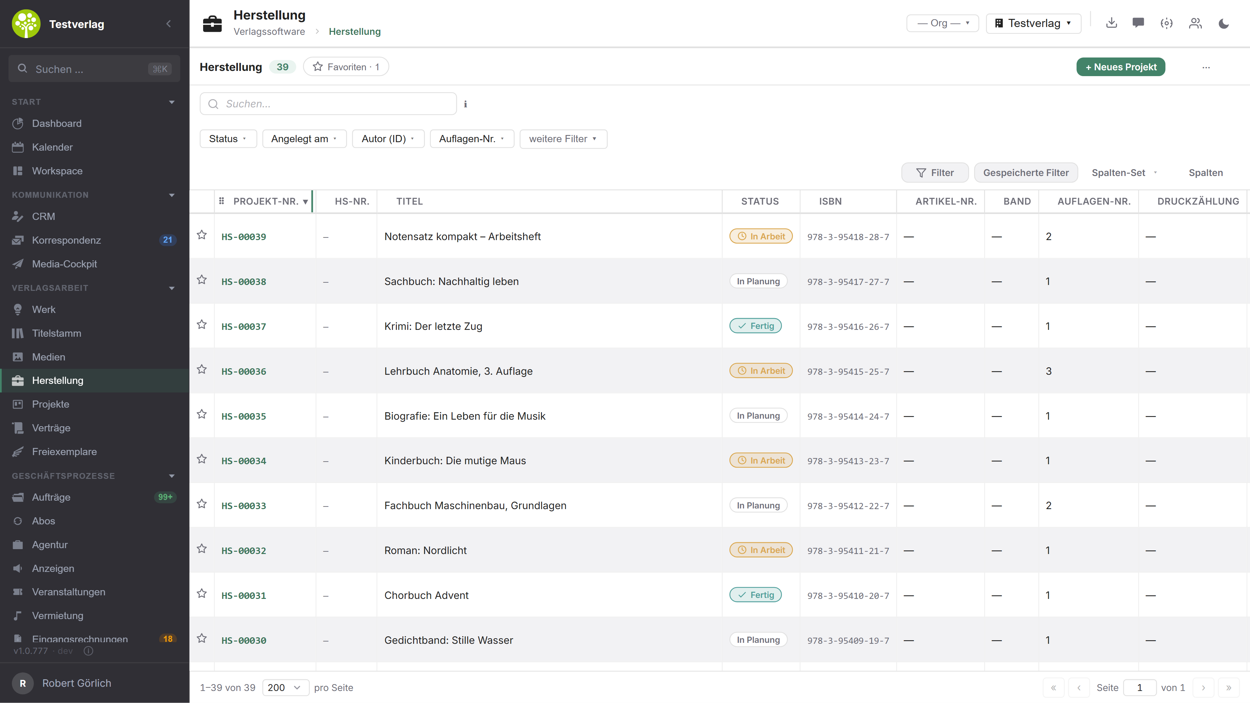Open the Spalten-Set dropdown

click(x=1125, y=173)
